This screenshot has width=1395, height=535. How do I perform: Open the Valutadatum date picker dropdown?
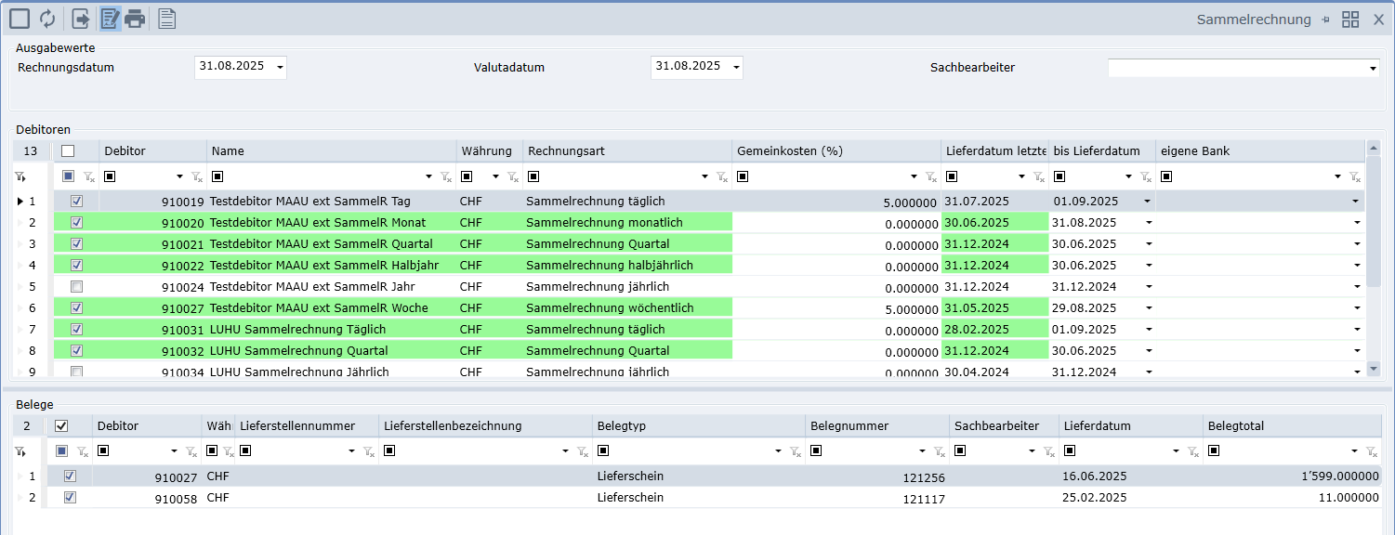click(736, 67)
